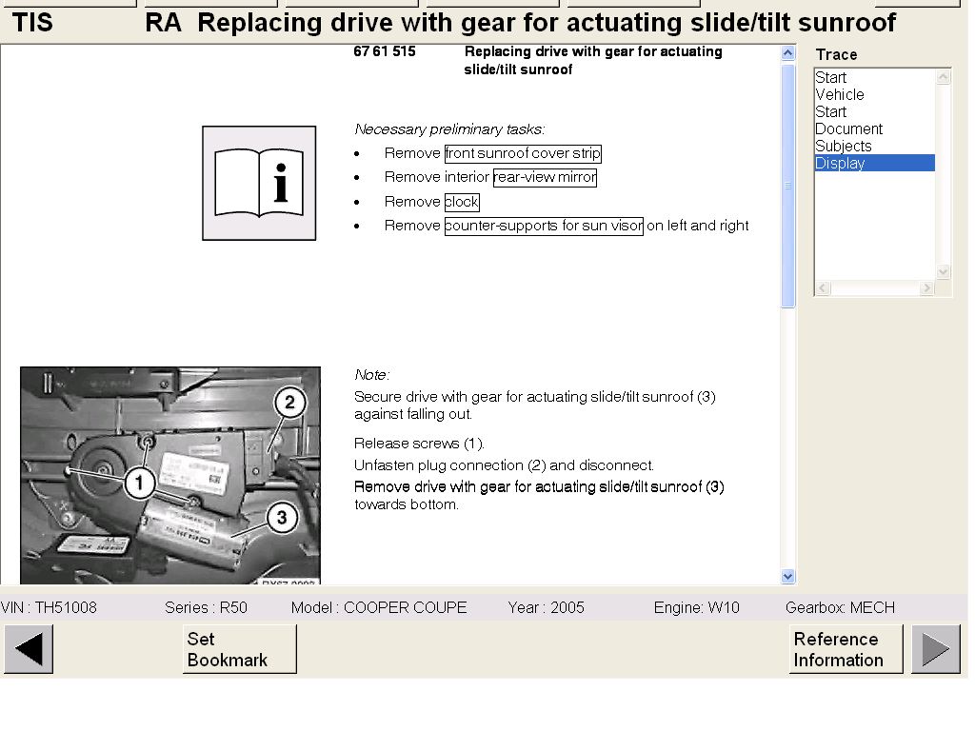The image size is (975, 731).
Task: Select highlighted Display entry in Trace
Action: pyautogui.click(x=840, y=163)
